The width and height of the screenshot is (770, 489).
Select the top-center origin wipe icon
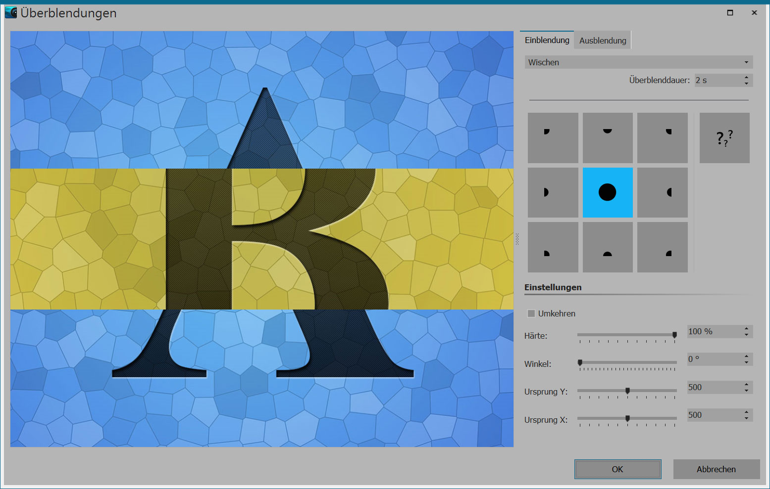pos(608,138)
